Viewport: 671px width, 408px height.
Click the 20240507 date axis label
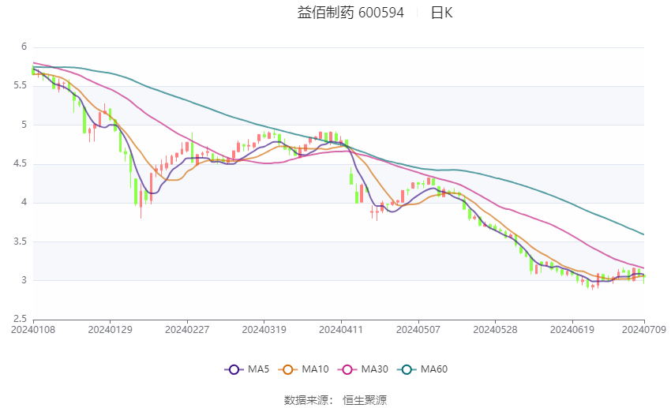[x=418, y=330]
